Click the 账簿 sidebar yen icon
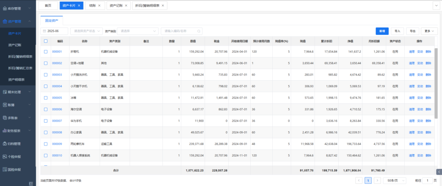This screenshot has height=186, width=442. point(4,104)
